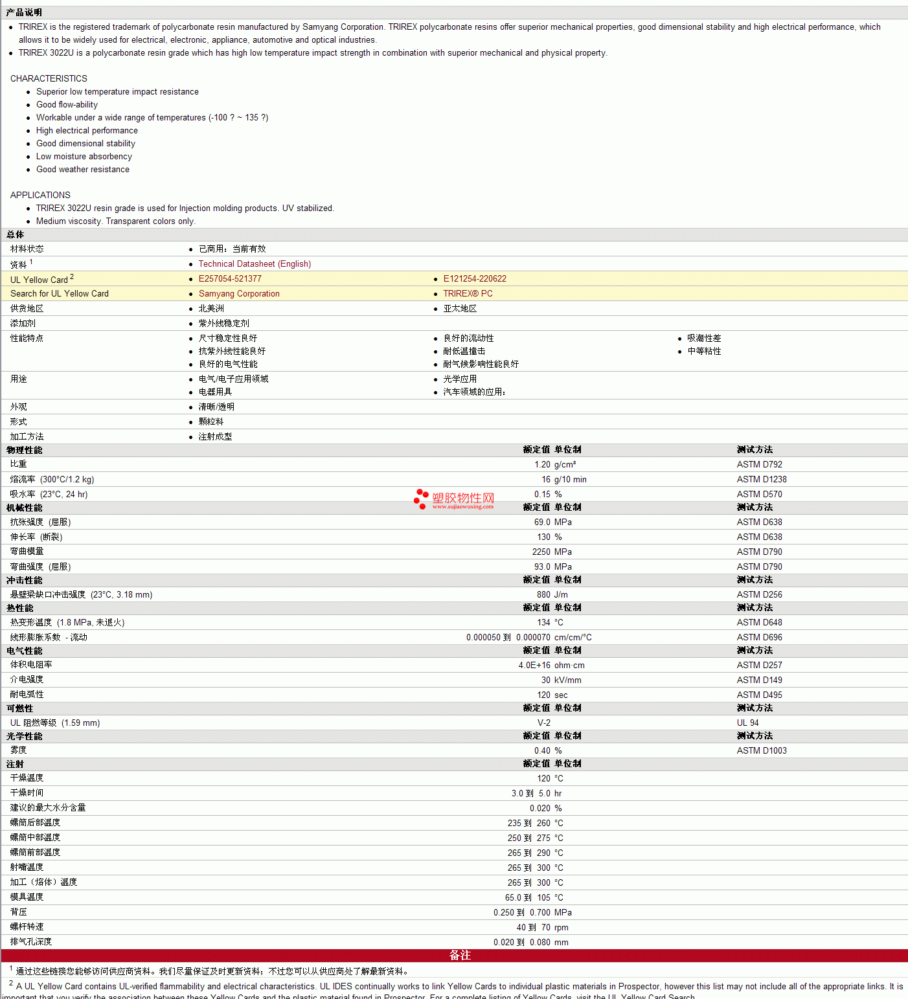Click the 排气孔深度 row label
This screenshot has width=908, height=999.
point(31,942)
